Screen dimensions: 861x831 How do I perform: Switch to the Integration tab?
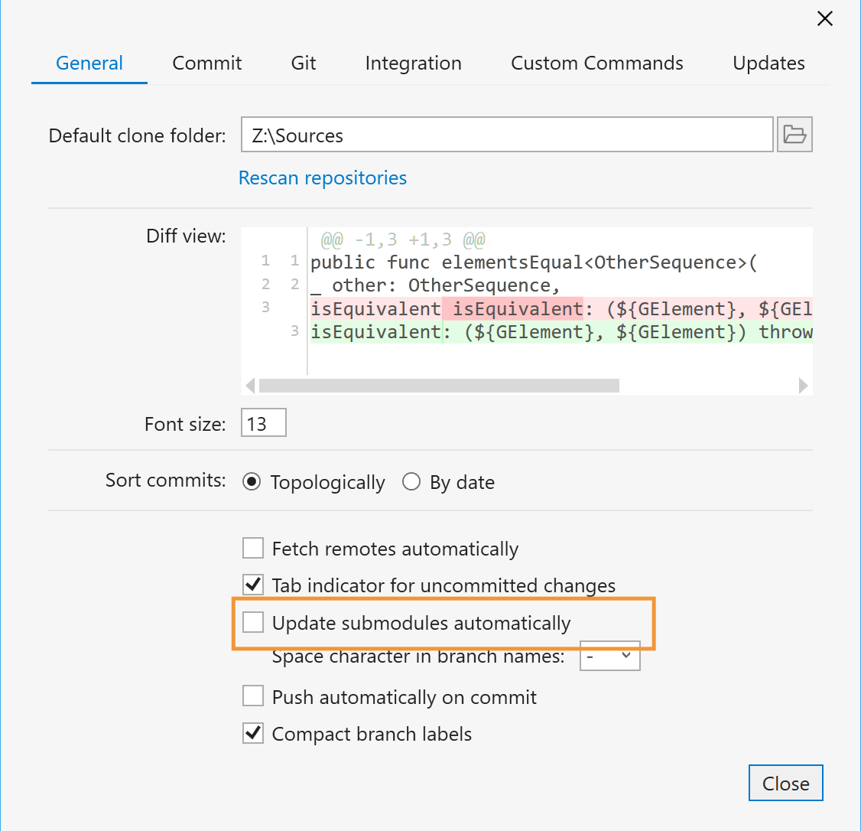[413, 63]
